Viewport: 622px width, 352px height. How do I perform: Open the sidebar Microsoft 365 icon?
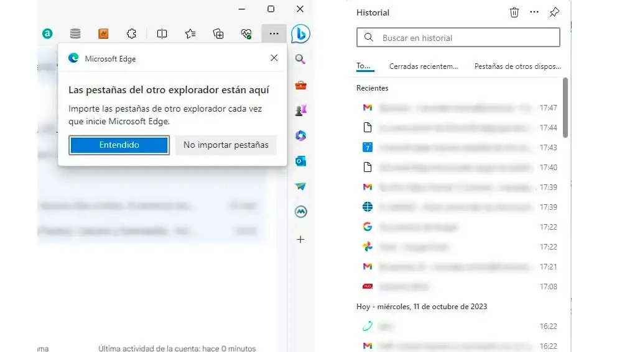[x=300, y=135]
